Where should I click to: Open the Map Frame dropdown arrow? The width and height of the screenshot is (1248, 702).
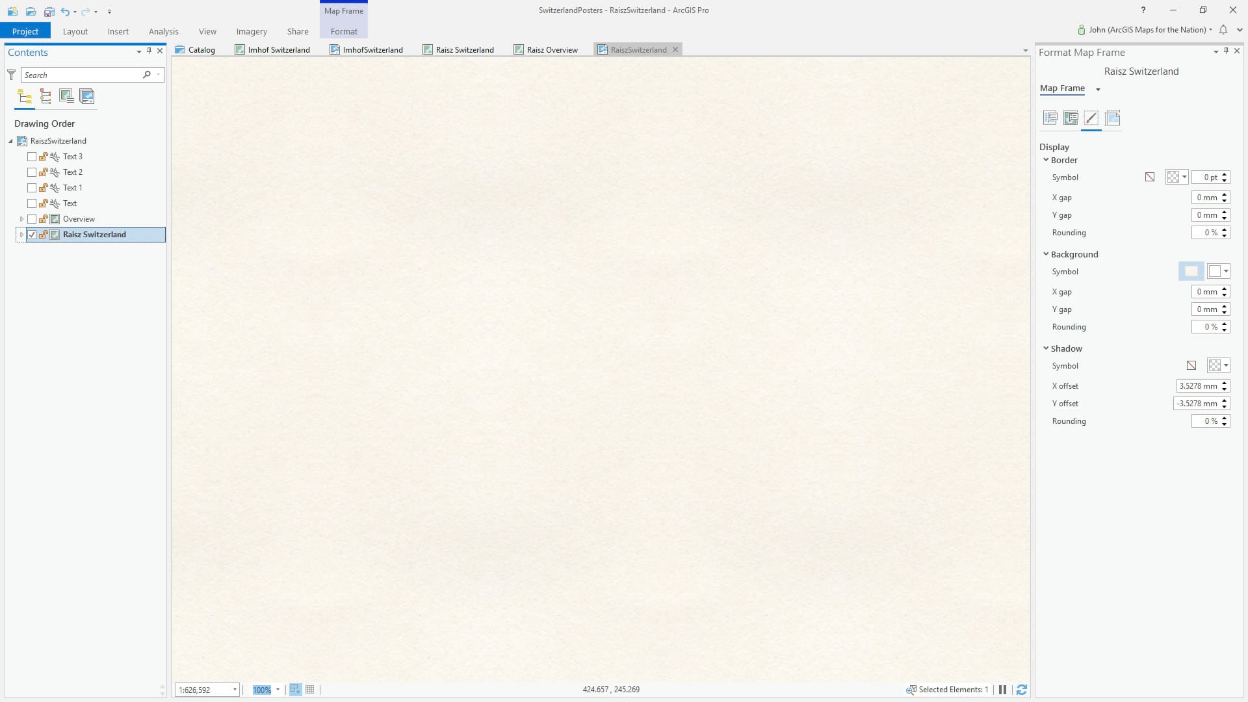point(1098,89)
